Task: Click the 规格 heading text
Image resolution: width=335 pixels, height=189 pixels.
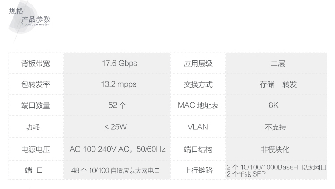Action: [16, 11]
